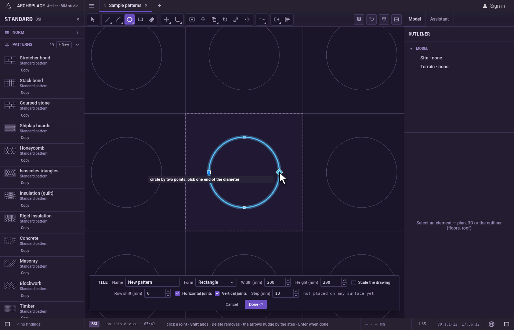The height and width of the screenshot is (330, 514).
Task: Choose the eraser tool
Action: [x=152, y=19]
